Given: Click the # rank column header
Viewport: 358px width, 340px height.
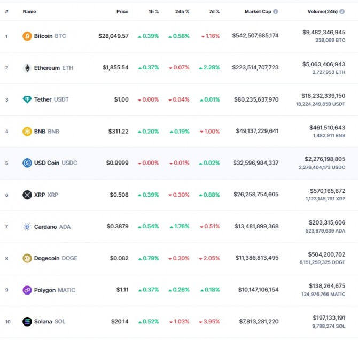Looking at the screenshot, I should click(6, 11).
